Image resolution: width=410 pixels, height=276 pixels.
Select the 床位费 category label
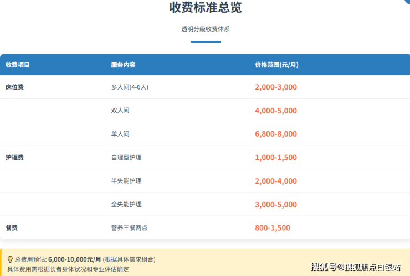pyautogui.click(x=14, y=87)
